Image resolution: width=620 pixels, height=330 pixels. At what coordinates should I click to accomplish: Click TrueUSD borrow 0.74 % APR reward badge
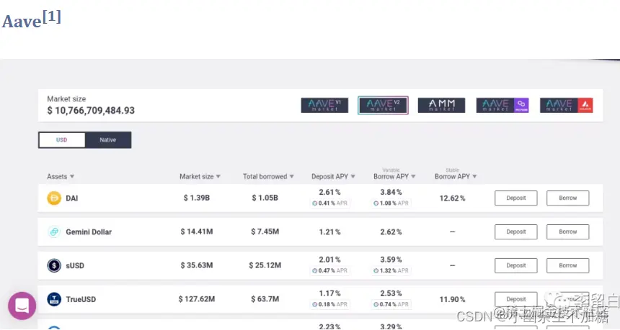point(391,304)
